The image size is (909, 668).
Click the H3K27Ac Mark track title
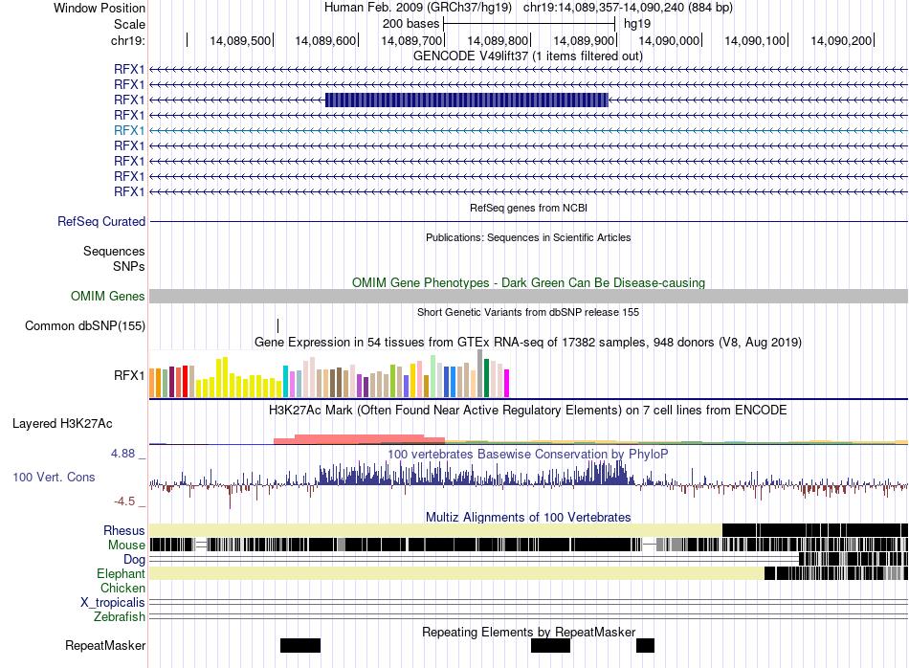tap(528, 411)
